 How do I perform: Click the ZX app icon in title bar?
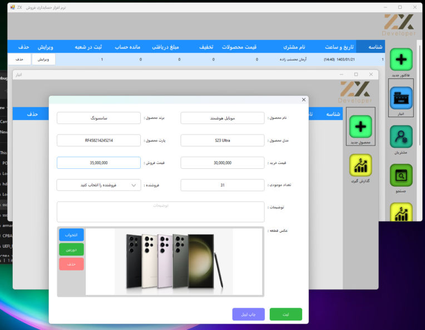[12, 7]
